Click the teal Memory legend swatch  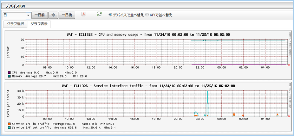[9, 76]
